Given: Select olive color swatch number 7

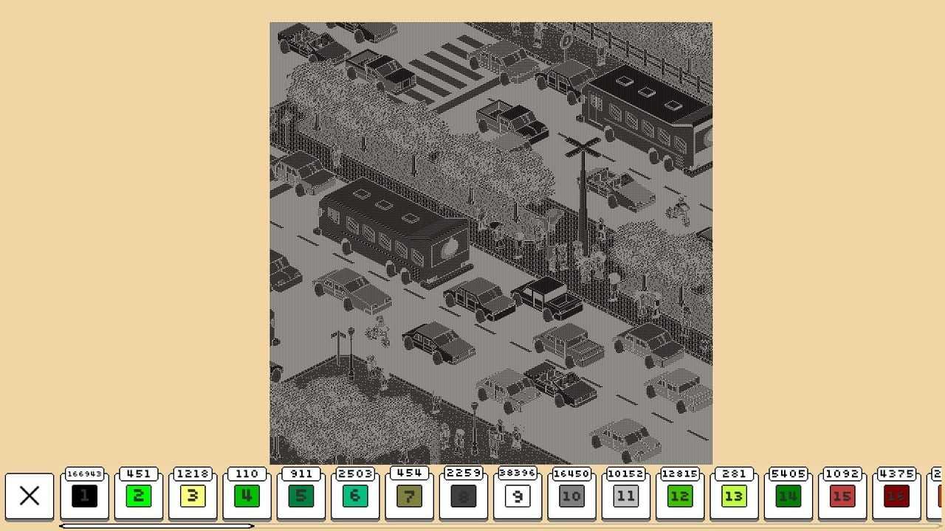Looking at the screenshot, I should pyautogui.click(x=409, y=496).
